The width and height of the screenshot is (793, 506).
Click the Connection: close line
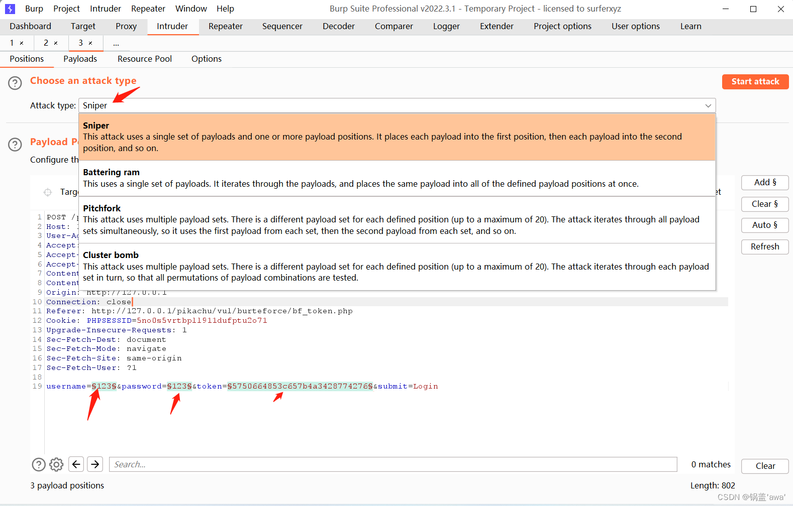[x=89, y=302]
